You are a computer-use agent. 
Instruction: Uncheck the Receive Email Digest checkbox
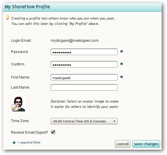[53, 132]
